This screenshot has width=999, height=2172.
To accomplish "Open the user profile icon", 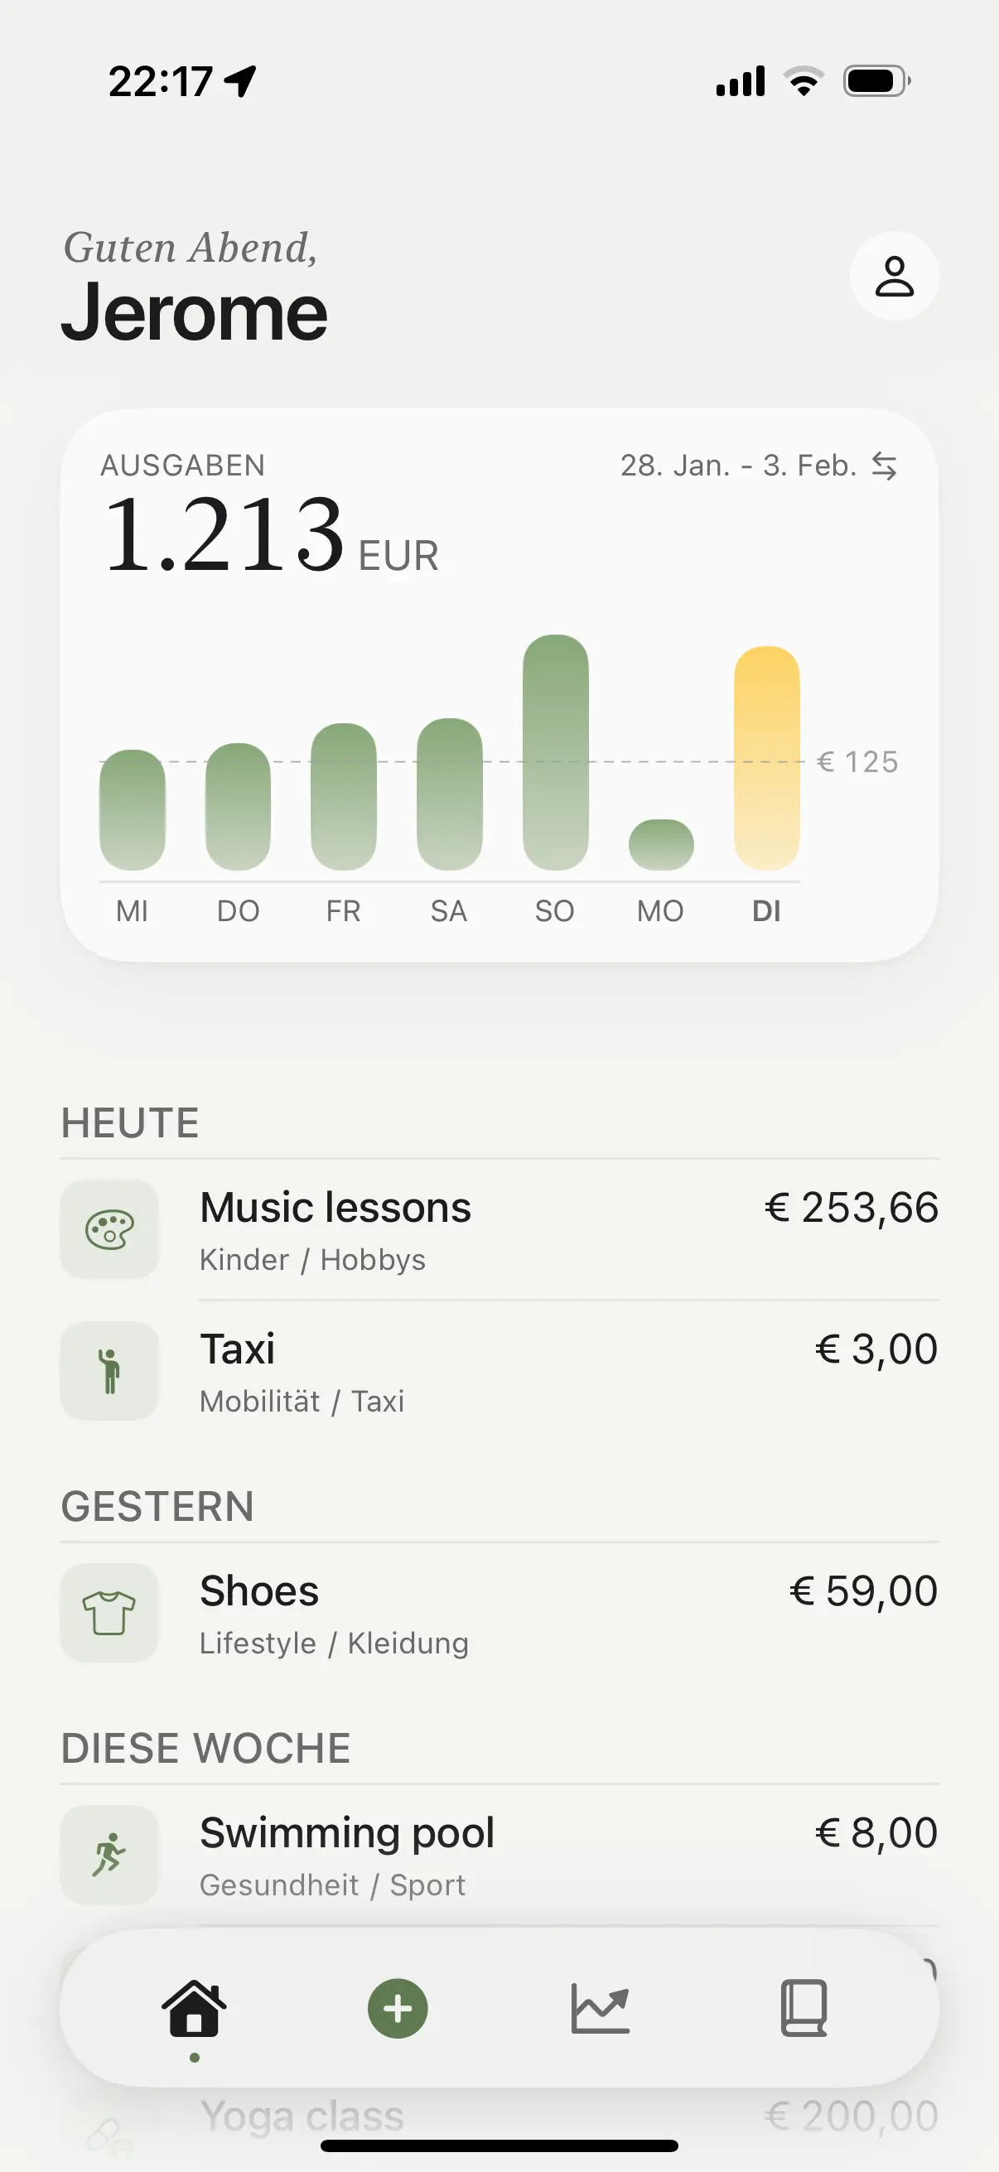I will pyautogui.click(x=894, y=277).
